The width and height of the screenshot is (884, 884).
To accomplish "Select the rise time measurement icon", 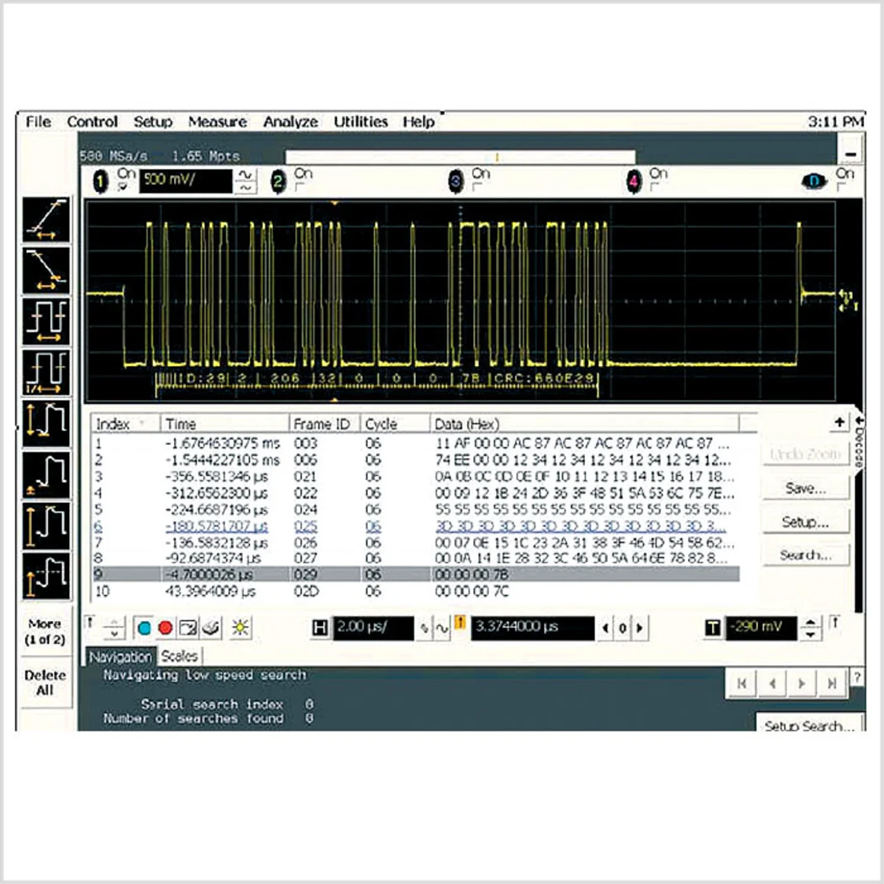I will pos(46,220).
